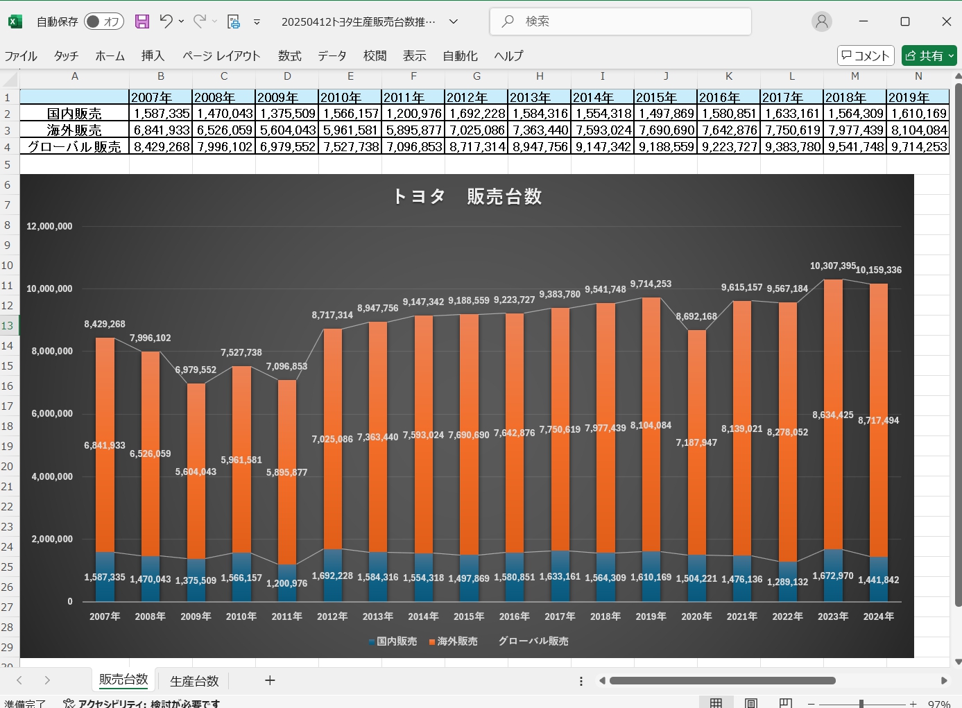Switch to Page Break Preview icon
Viewport: 962px width, 708px height.
pos(785,703)
